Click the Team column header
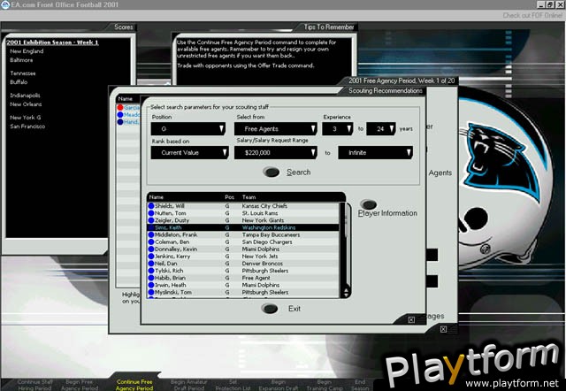 pos(249,197)
